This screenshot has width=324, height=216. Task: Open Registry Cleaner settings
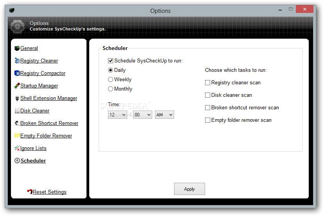coord(39,61)
